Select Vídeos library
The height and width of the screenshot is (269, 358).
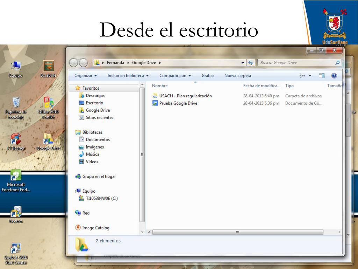click(92, 161)
